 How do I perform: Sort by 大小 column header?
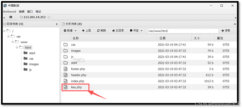(x=203, y=38)
